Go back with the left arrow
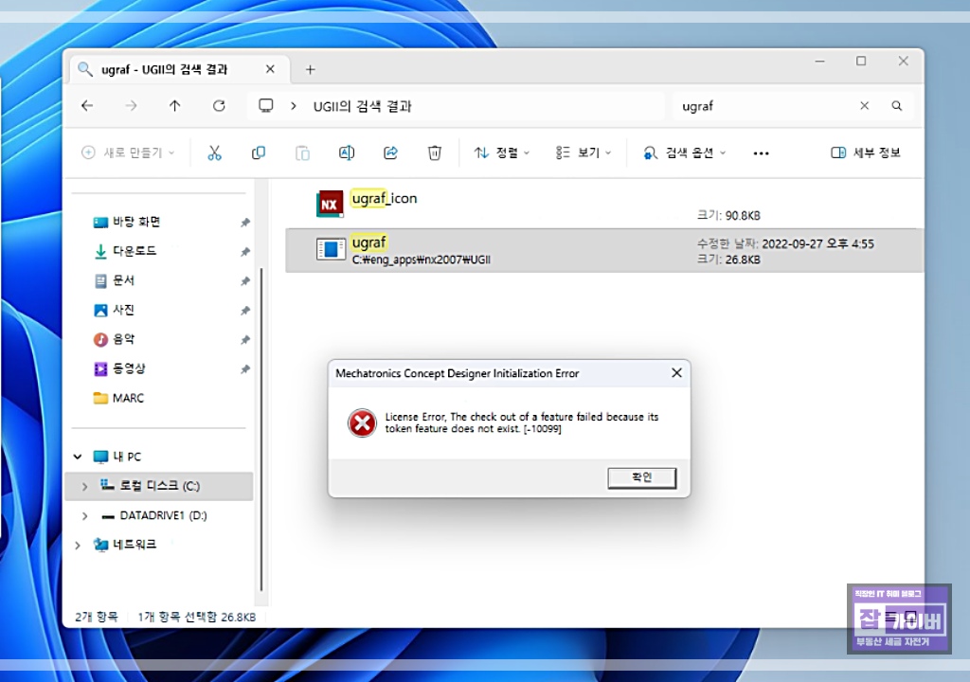The image size is (970, 682). click(87, 106)
